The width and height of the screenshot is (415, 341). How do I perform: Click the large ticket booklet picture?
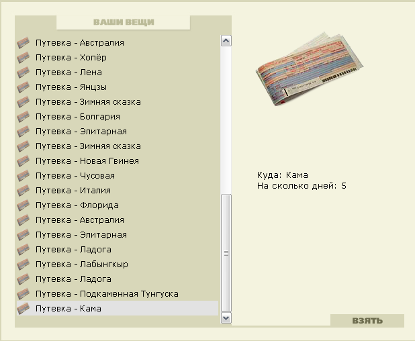pos(310,69)
